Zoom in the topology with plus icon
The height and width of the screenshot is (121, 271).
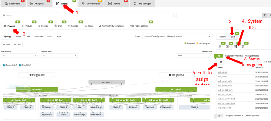point(29,86)
